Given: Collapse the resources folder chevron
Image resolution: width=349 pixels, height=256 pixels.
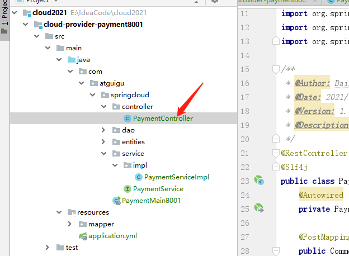Looking at the screenshot, I should click(59, 212).
